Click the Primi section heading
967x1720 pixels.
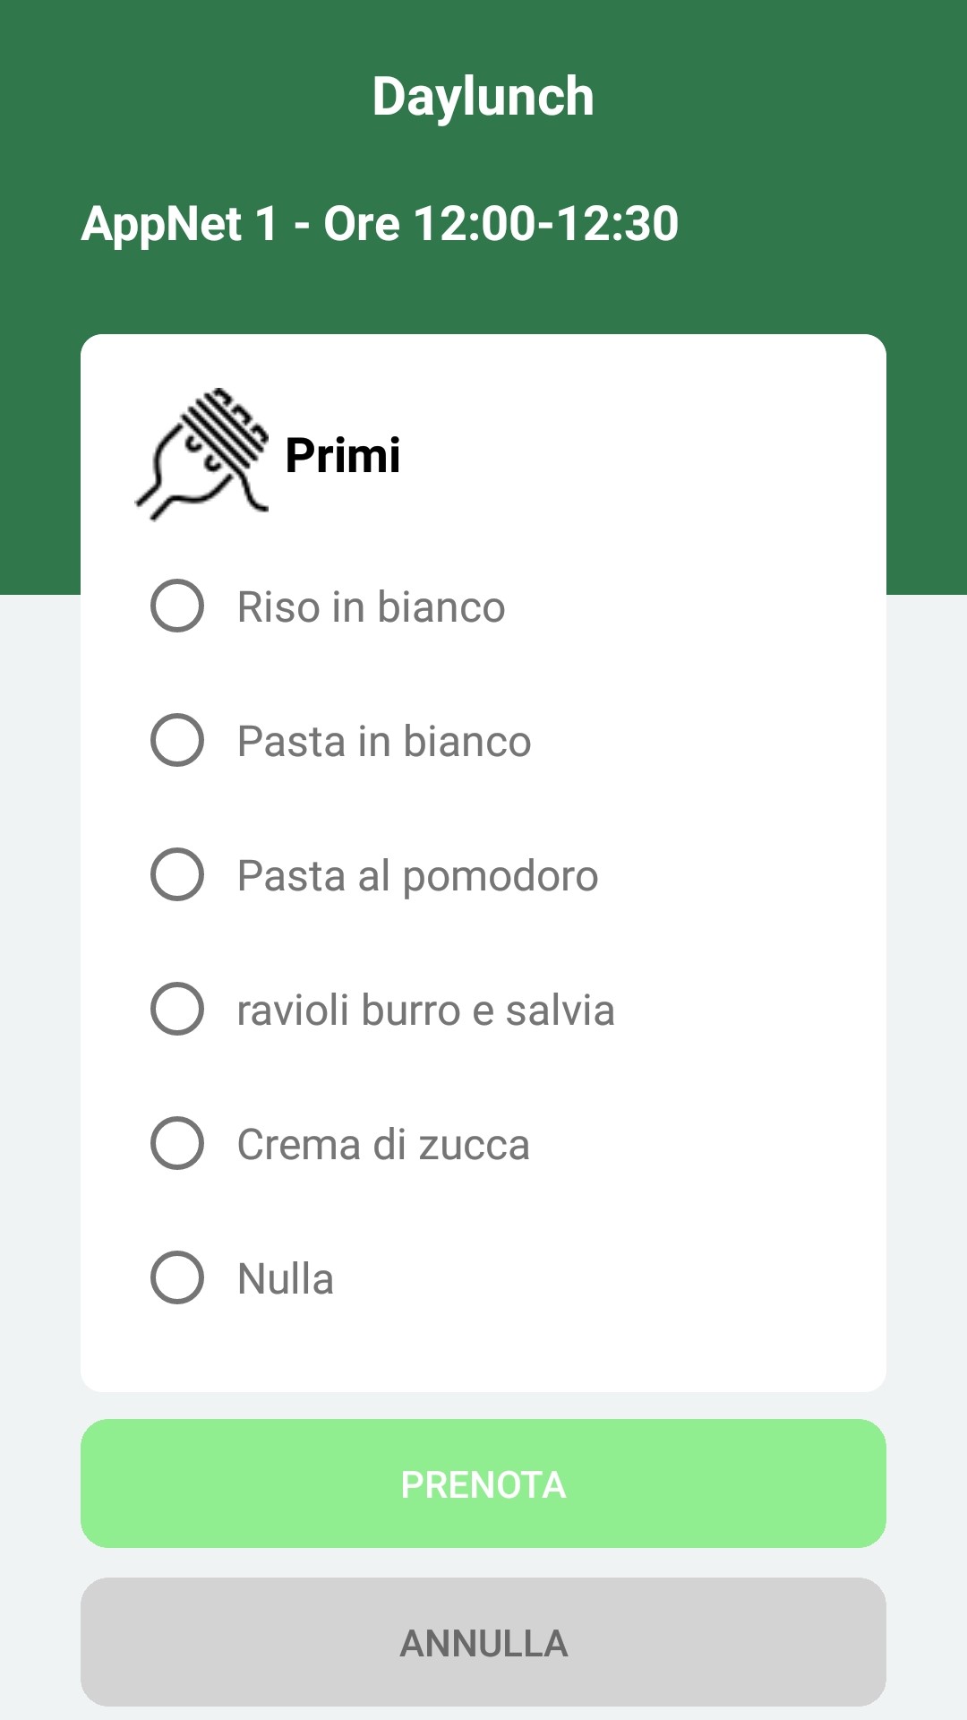coord(342,455)
